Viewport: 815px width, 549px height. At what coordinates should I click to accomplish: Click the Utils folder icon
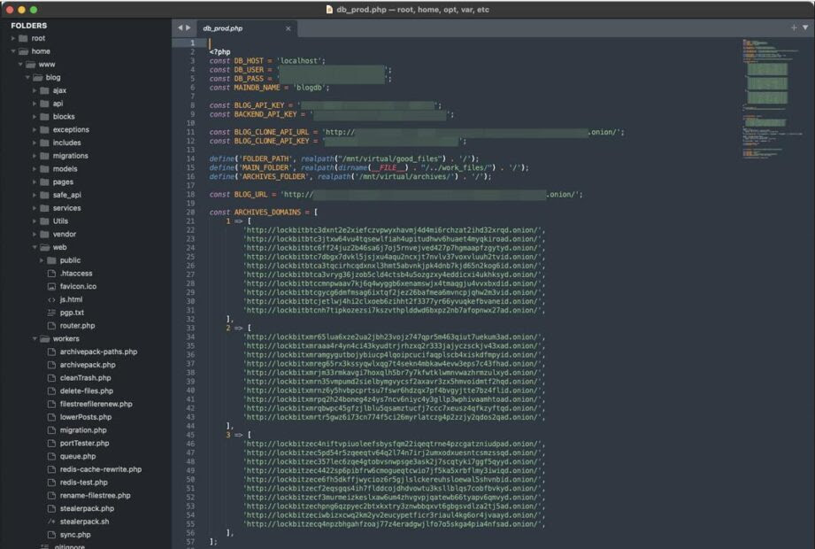point(45,221)
